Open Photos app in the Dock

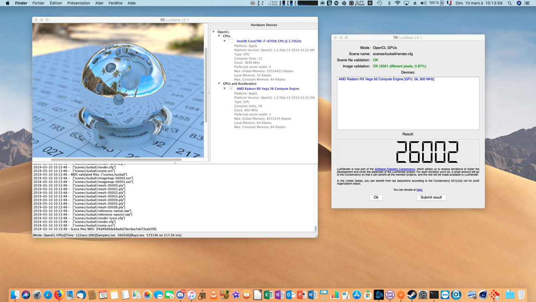(147, 295)
